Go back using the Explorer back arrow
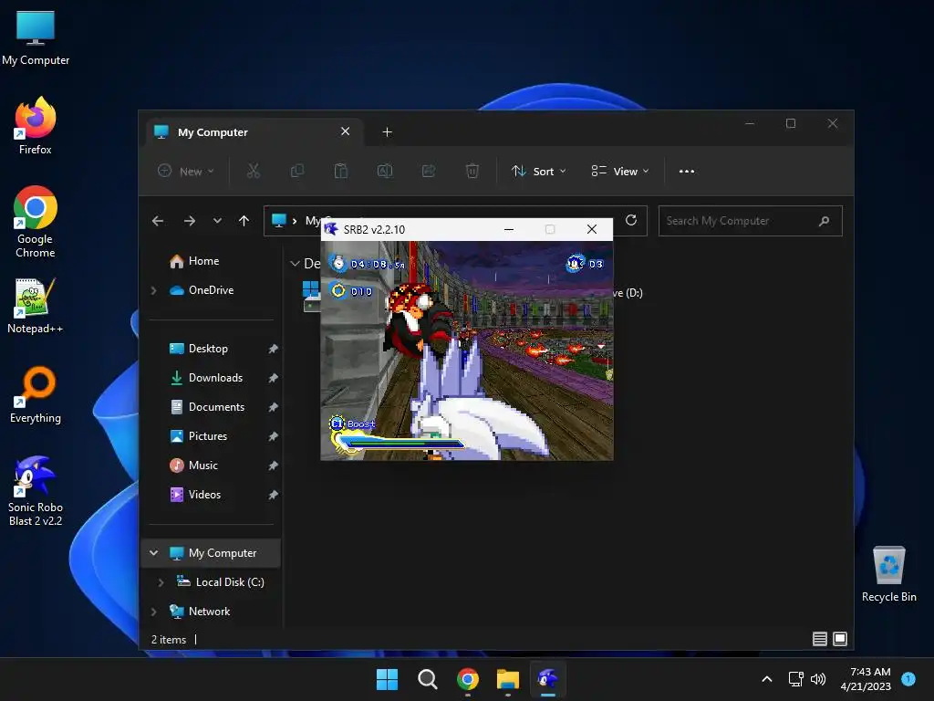 click(158, 221)
